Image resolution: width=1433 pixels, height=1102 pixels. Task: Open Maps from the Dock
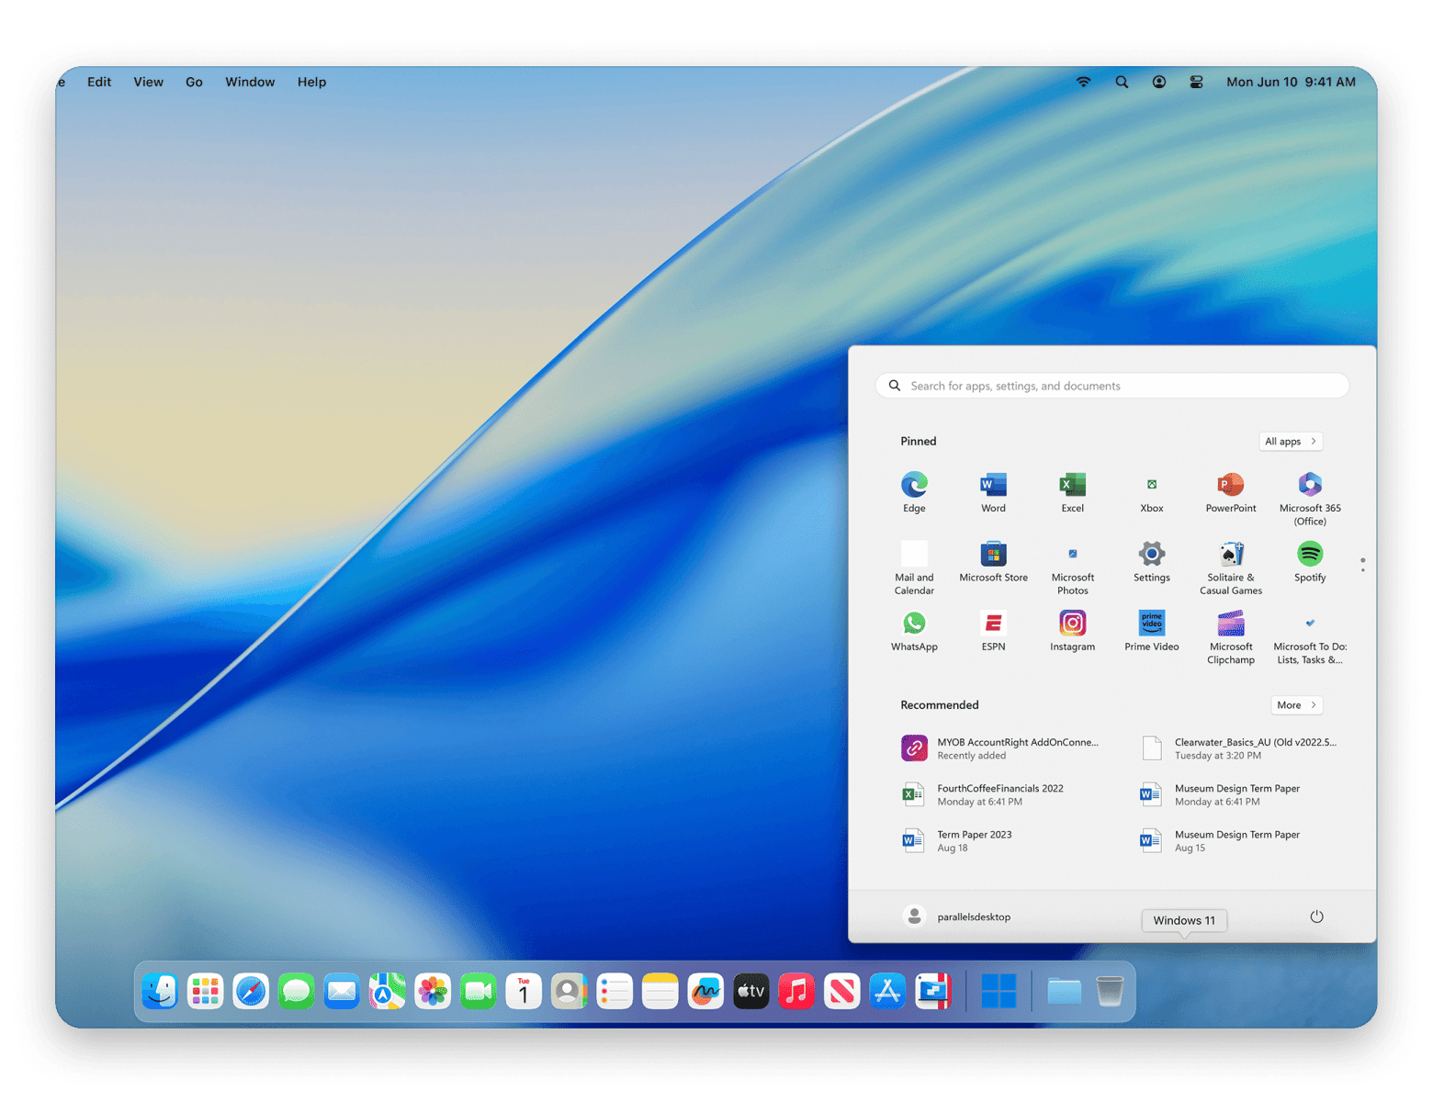pos(387,991)
